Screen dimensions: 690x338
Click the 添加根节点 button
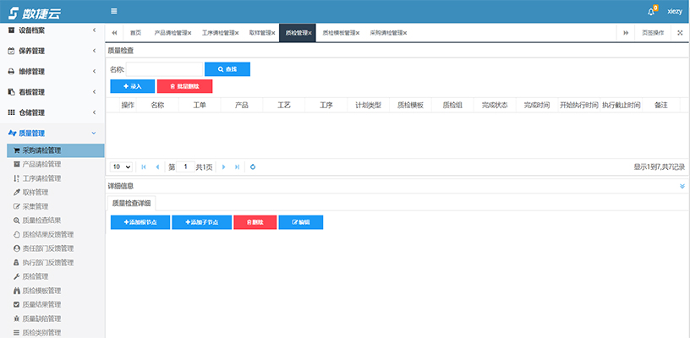pyautogui.click(x=140, y=221)
